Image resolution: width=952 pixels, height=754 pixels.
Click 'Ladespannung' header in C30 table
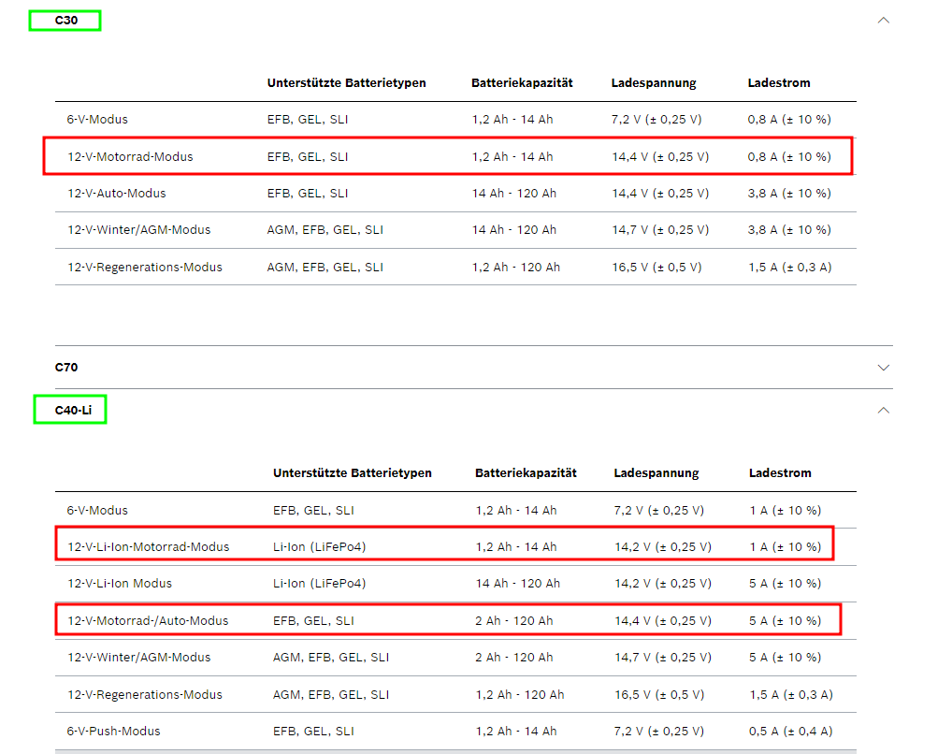tap(654, 82)
